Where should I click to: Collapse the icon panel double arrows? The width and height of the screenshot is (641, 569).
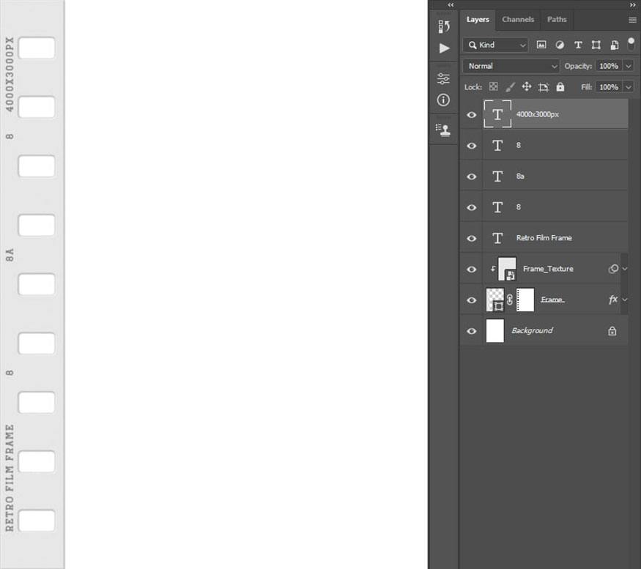[451, 5]
